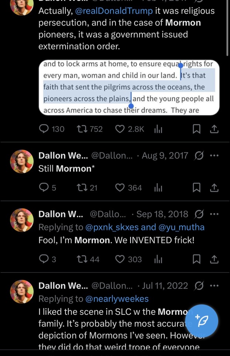Open more options on Sep 18, 2018 post
Viewport: 230px width, 356px height.
[214, 214]
